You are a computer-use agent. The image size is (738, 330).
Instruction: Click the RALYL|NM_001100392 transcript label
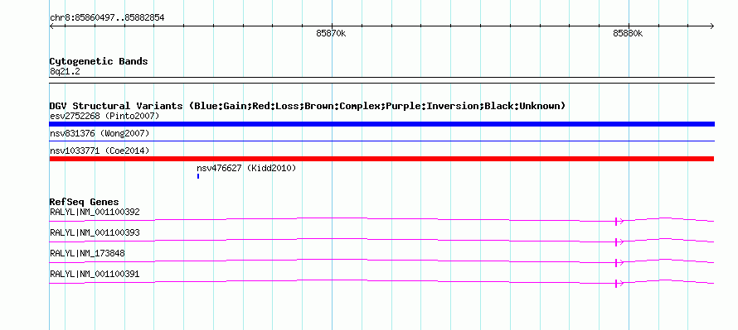(x=95, y=213)
